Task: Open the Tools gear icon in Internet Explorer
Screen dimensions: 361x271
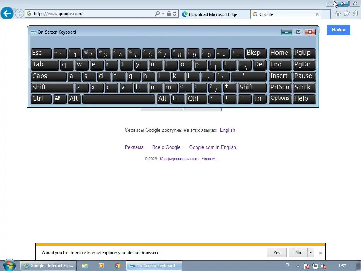Action: point(355,13)
